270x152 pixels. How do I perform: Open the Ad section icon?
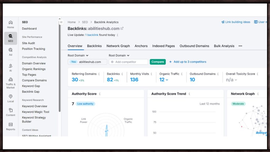pos(11,52)
